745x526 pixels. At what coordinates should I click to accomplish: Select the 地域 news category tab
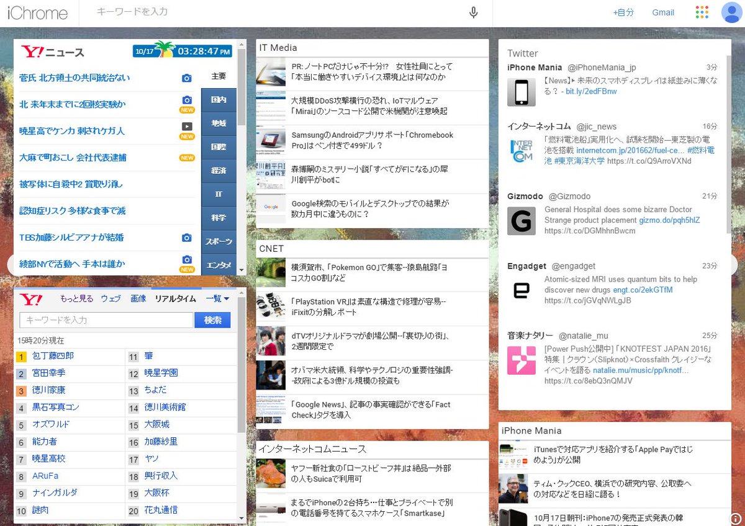click(219, 123)
